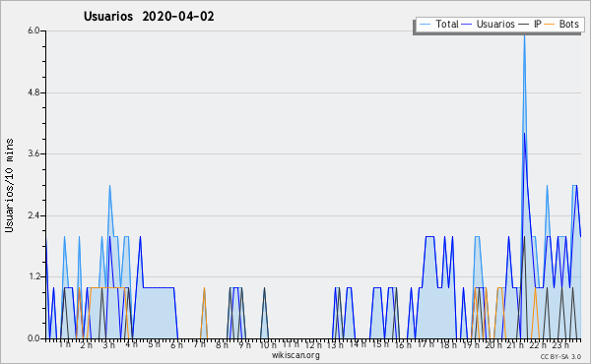Image resolution: width=591 pixels, height=364 pixels.
Task: Click the 'CC BY-SA 3.0' license text
Action: [560, 357]
